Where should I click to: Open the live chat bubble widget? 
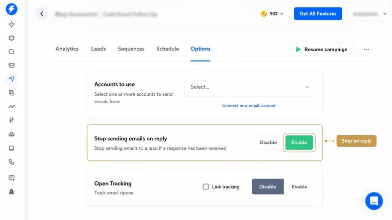coord(374,201)
